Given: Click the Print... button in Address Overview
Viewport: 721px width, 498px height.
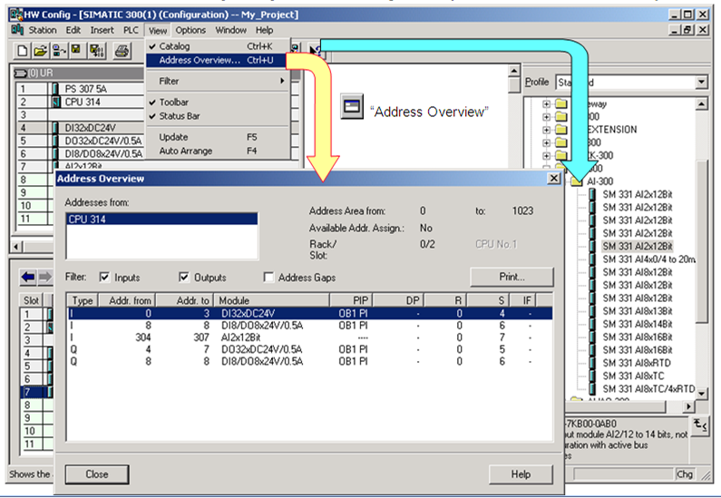Looking at the screenshot, I should (x=512, y=277).
